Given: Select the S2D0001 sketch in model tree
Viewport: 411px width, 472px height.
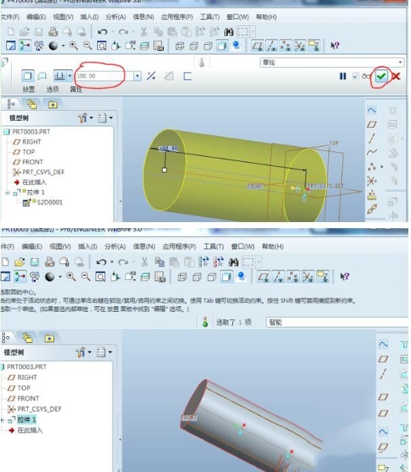Looking at the screenshot, I should pos(48,202).
